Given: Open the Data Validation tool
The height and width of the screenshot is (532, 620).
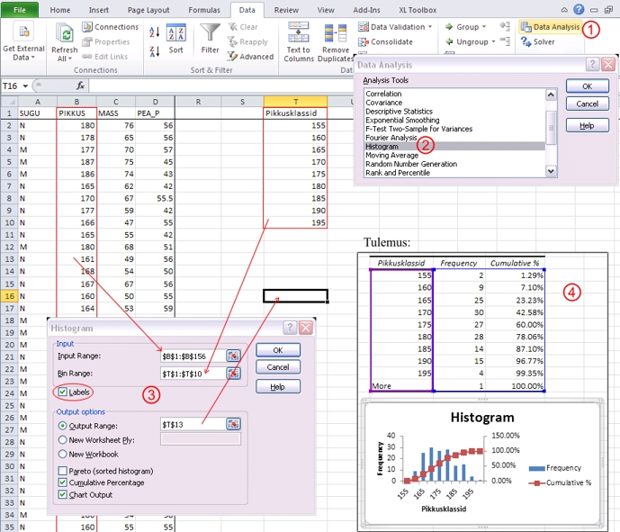Looking at the screenshot, I should [391, 27].
